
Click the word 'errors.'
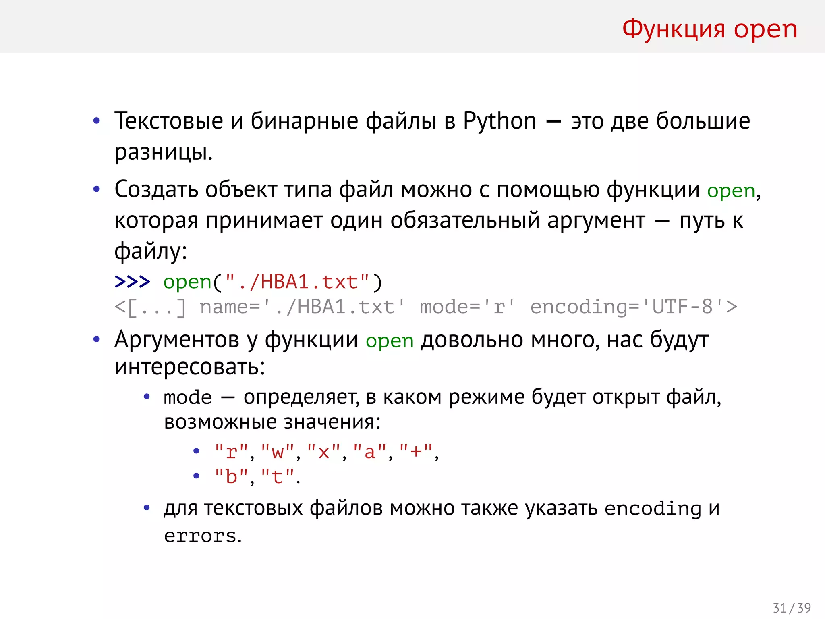[x=203, y=536]
